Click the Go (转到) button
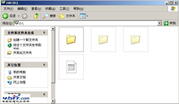The width and height of the screenshot is (179, 104). 170,23
